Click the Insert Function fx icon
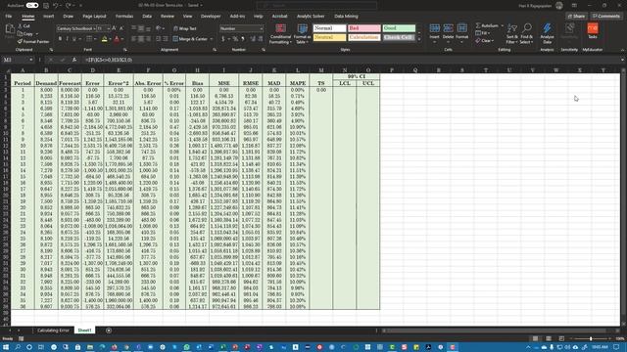 tap(74, 60)
